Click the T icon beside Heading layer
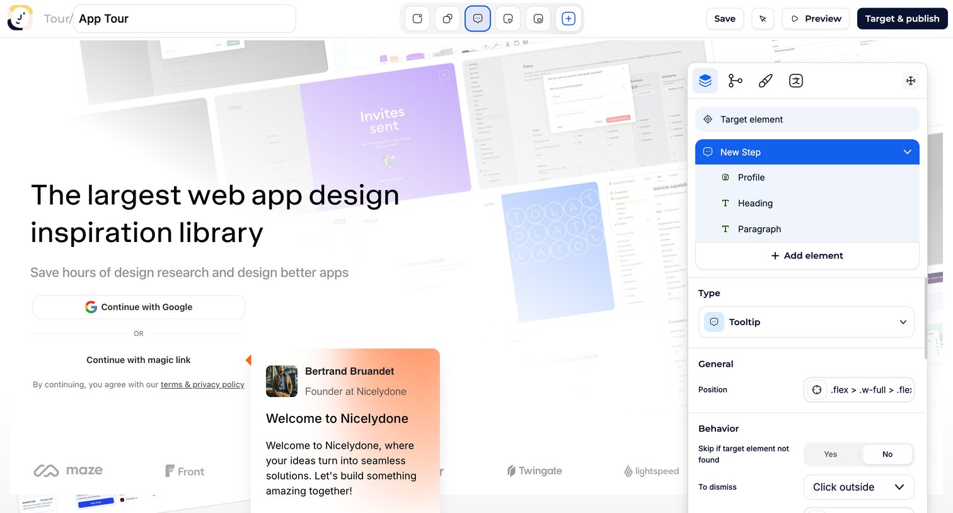The image size is (953, 513). 725,204
